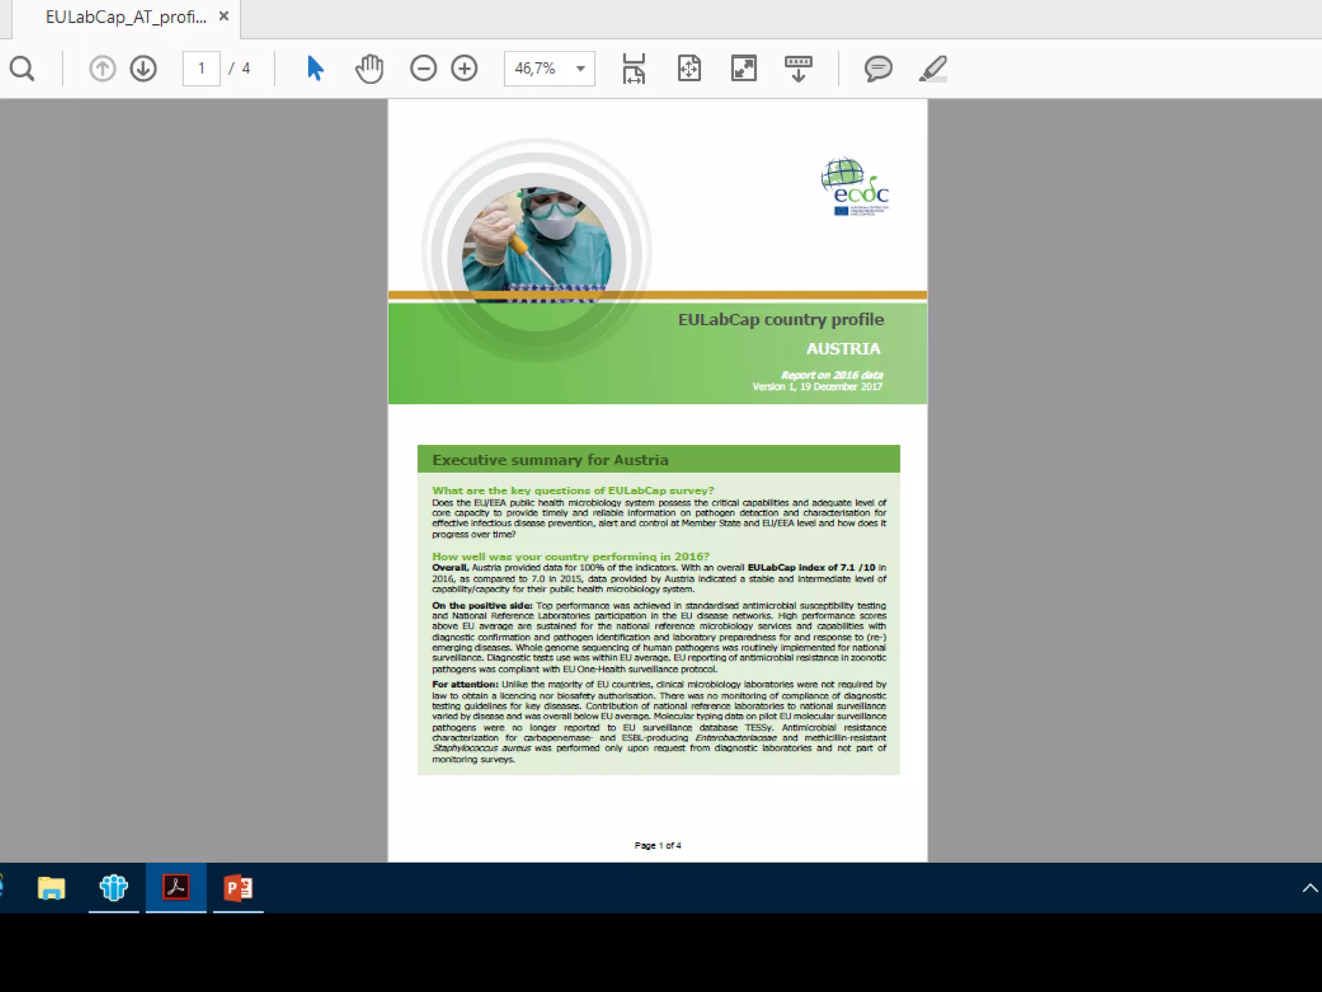Switch to EULabCap_AT_profi... document tab
Screen dimensions: 1322x992
click(126, 17)
